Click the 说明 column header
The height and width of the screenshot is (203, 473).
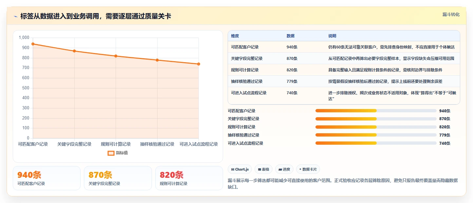coord(332,36)
